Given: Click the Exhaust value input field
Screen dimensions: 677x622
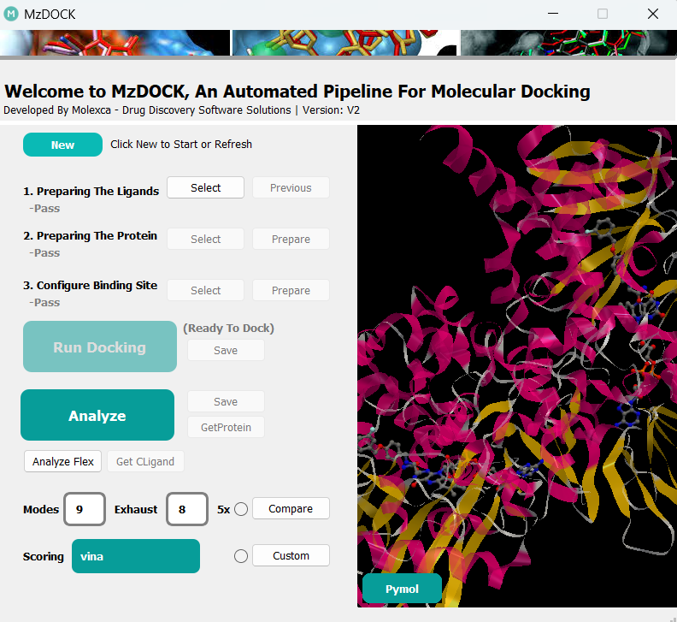Looking at the screenshot, I should 187,508.
